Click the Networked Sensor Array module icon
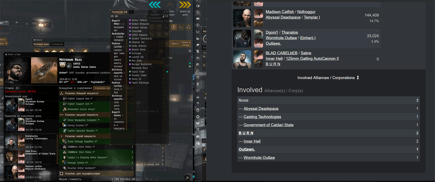Image resolution: width=435 pixels, height=182 pixels. point(64,109)
